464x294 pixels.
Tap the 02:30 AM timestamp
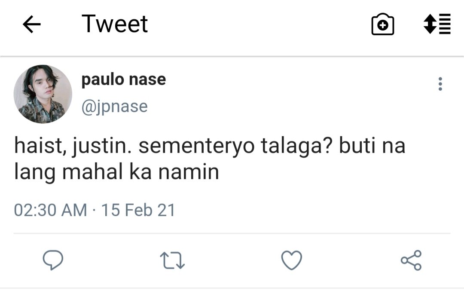coord(50,210)
